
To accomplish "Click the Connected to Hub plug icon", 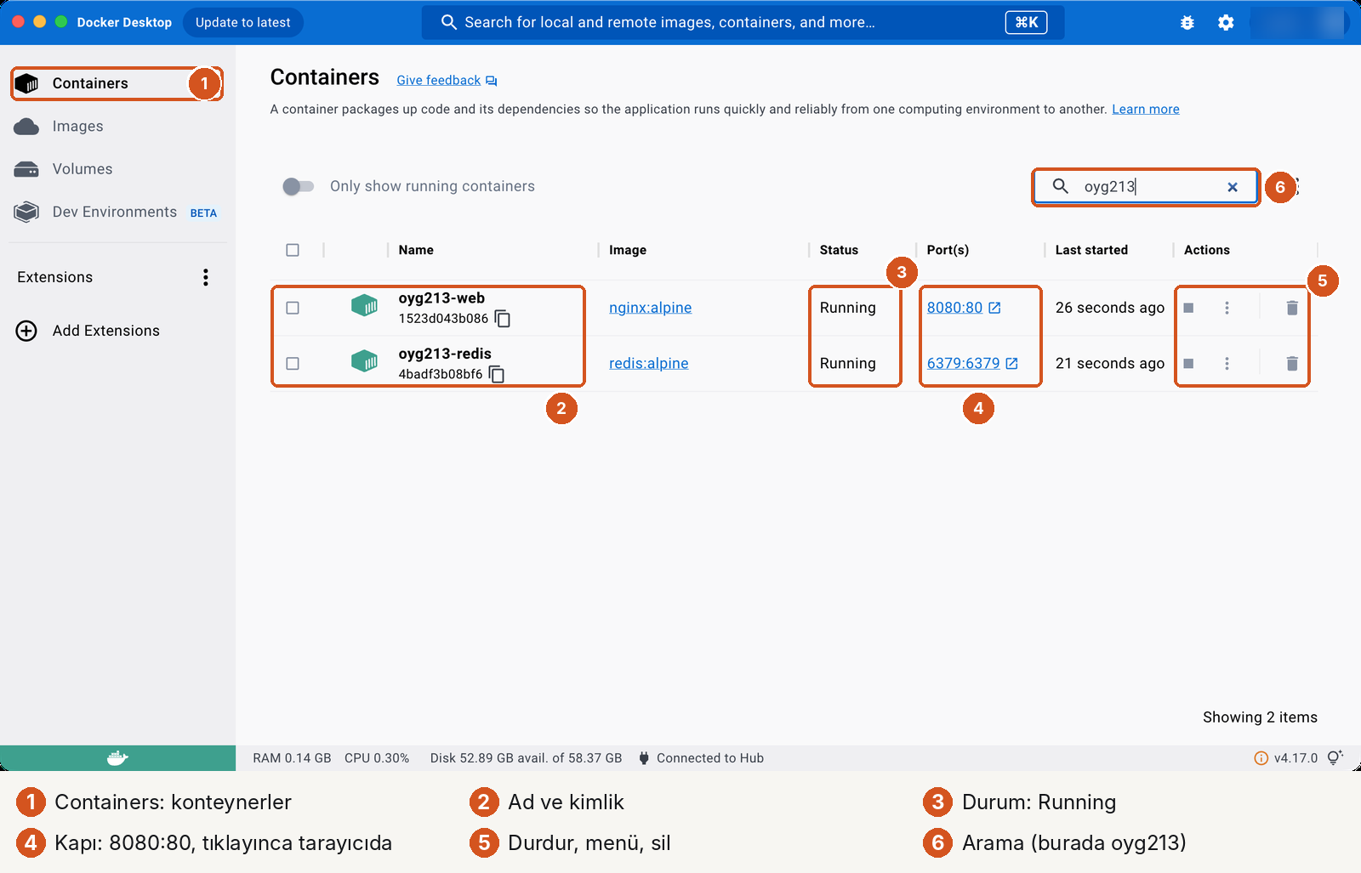I will [x=644, y=758].
